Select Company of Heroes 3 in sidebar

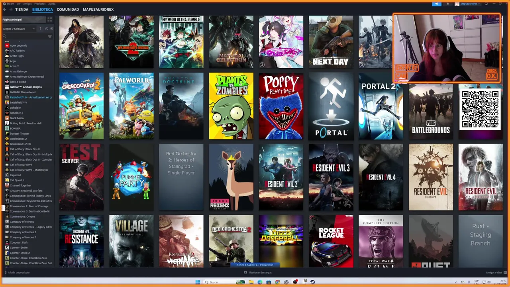point(23,237)
